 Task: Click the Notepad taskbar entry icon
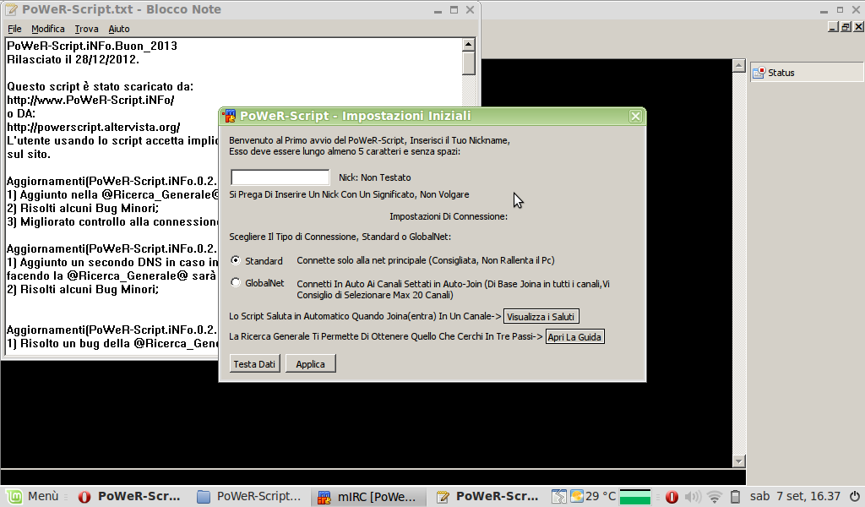443,497
